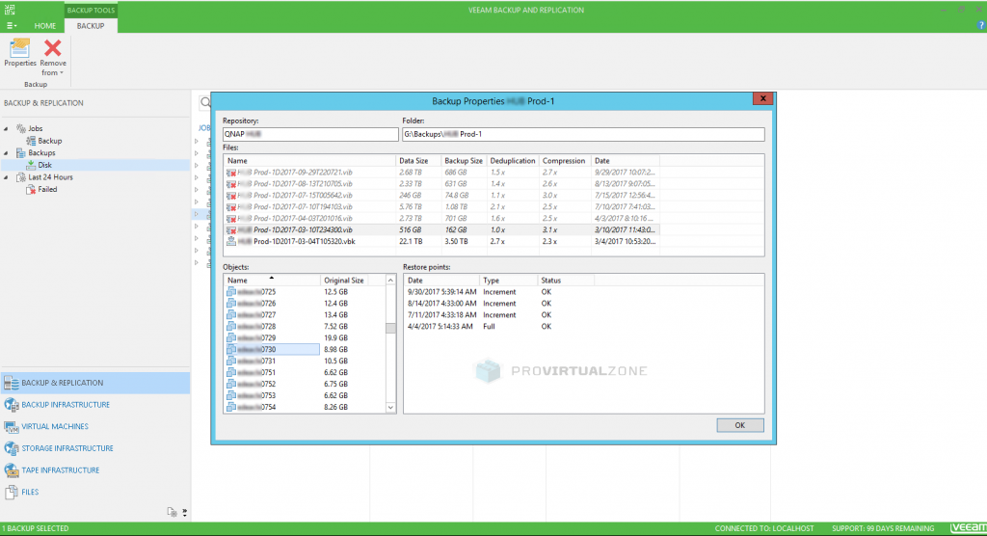The height and width of the screenshot is (536, 987).
Task: Sort files by Name column header
Action: click(x=309, y=161)
